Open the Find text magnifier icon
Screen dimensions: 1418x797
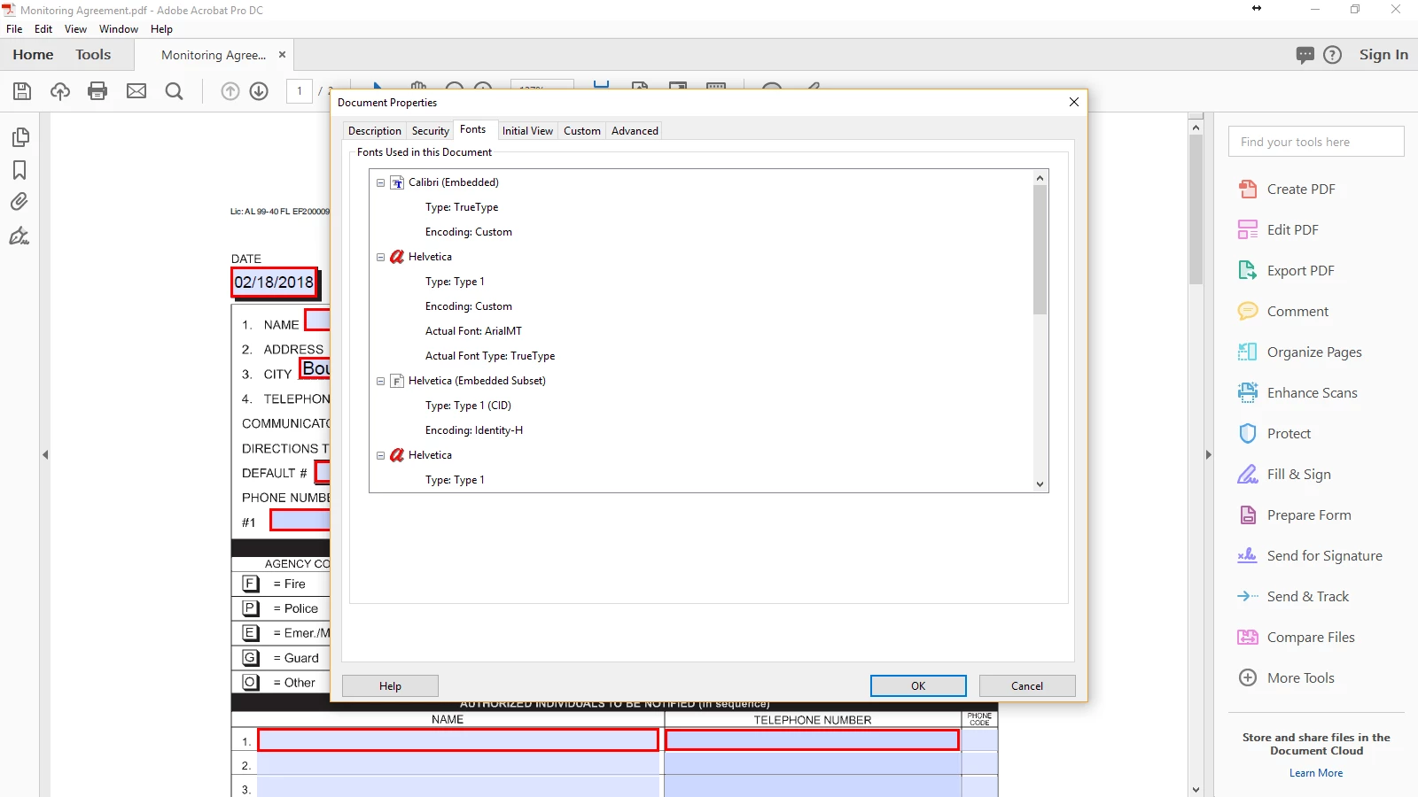(x=175, y=91)
